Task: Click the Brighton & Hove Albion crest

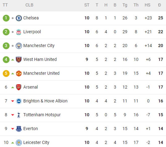Action: click(x=19, y=101)
